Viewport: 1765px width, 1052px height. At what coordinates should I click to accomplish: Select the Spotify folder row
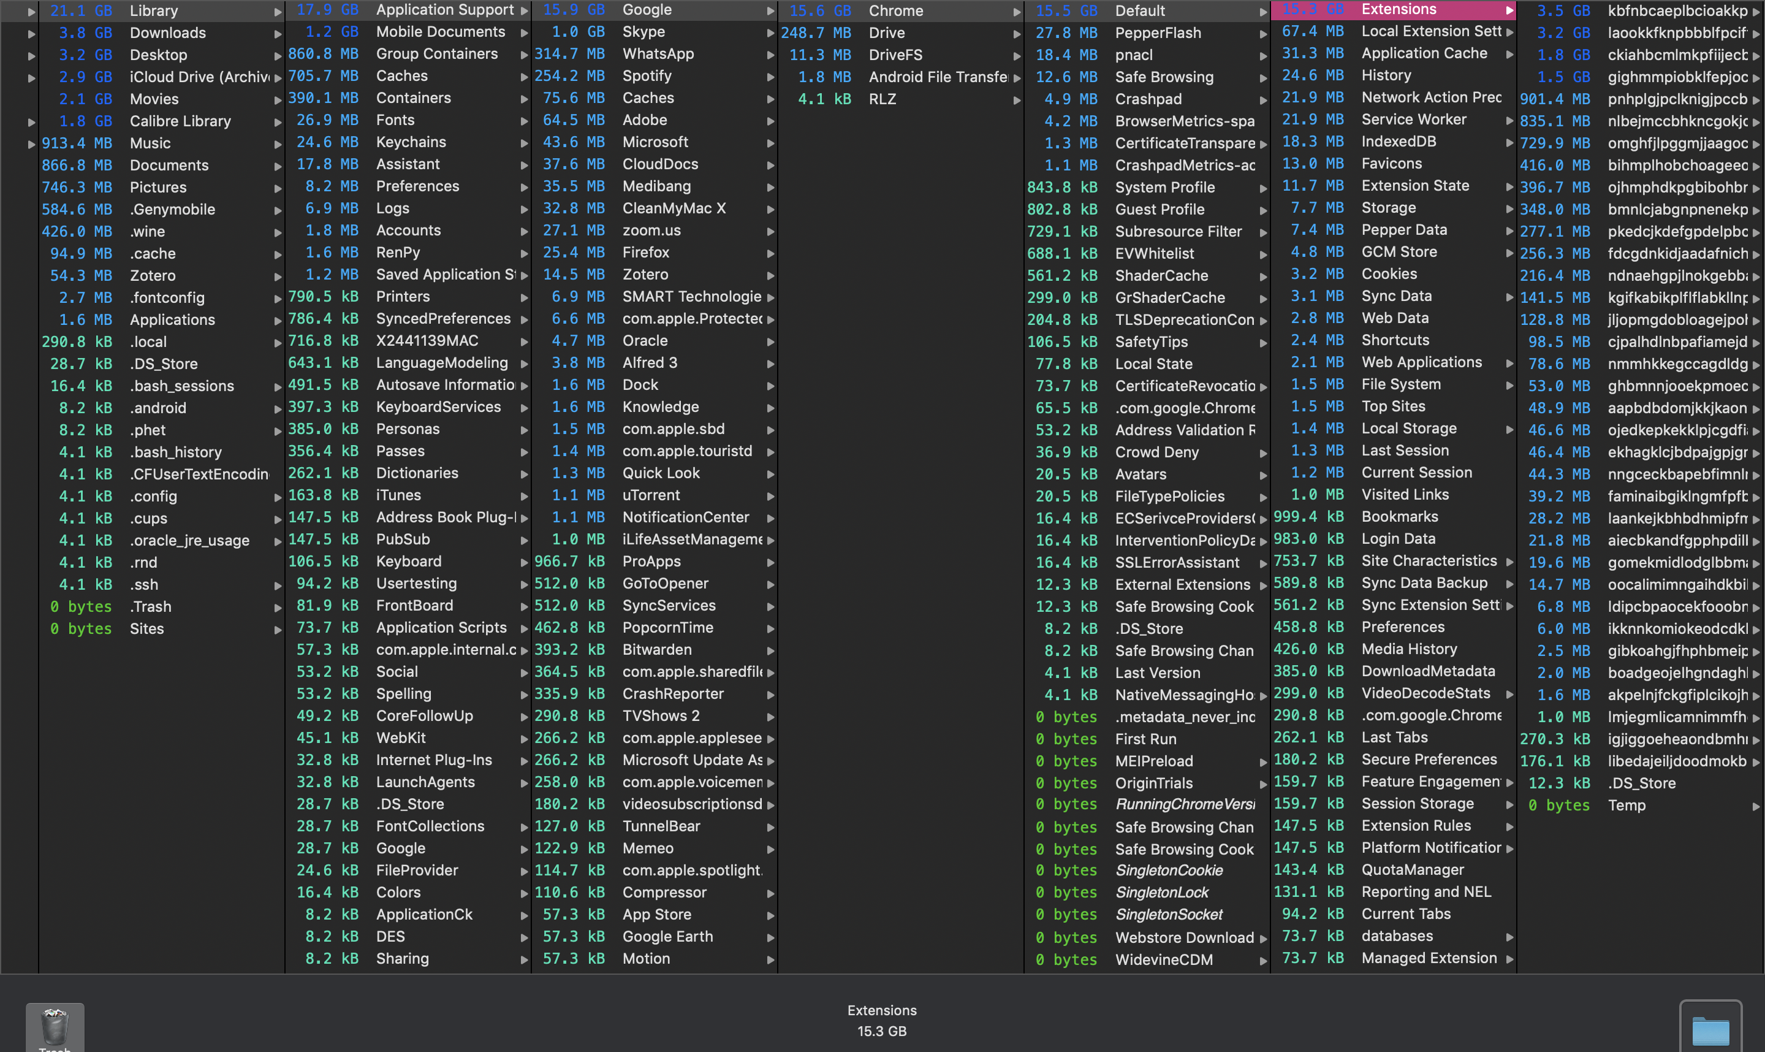pyautogui.click(x=646, y=76)
